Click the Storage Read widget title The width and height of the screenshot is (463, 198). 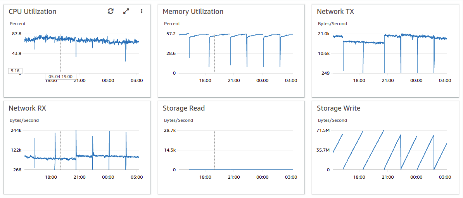click(x=183, y=108)
